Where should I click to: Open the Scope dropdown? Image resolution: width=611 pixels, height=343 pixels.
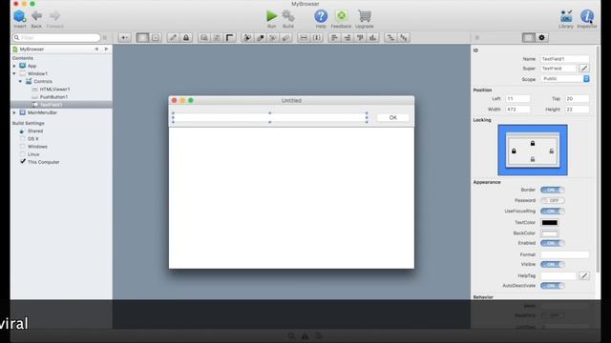(565, 79)
